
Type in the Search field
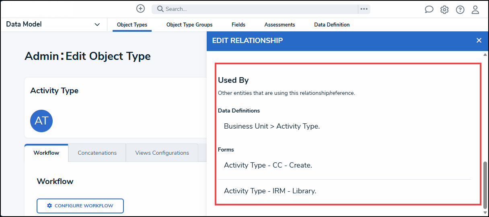point(257,9)
